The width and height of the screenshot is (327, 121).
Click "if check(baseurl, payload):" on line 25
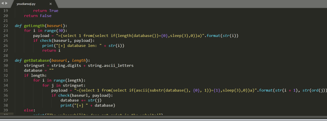coord(64,41)
